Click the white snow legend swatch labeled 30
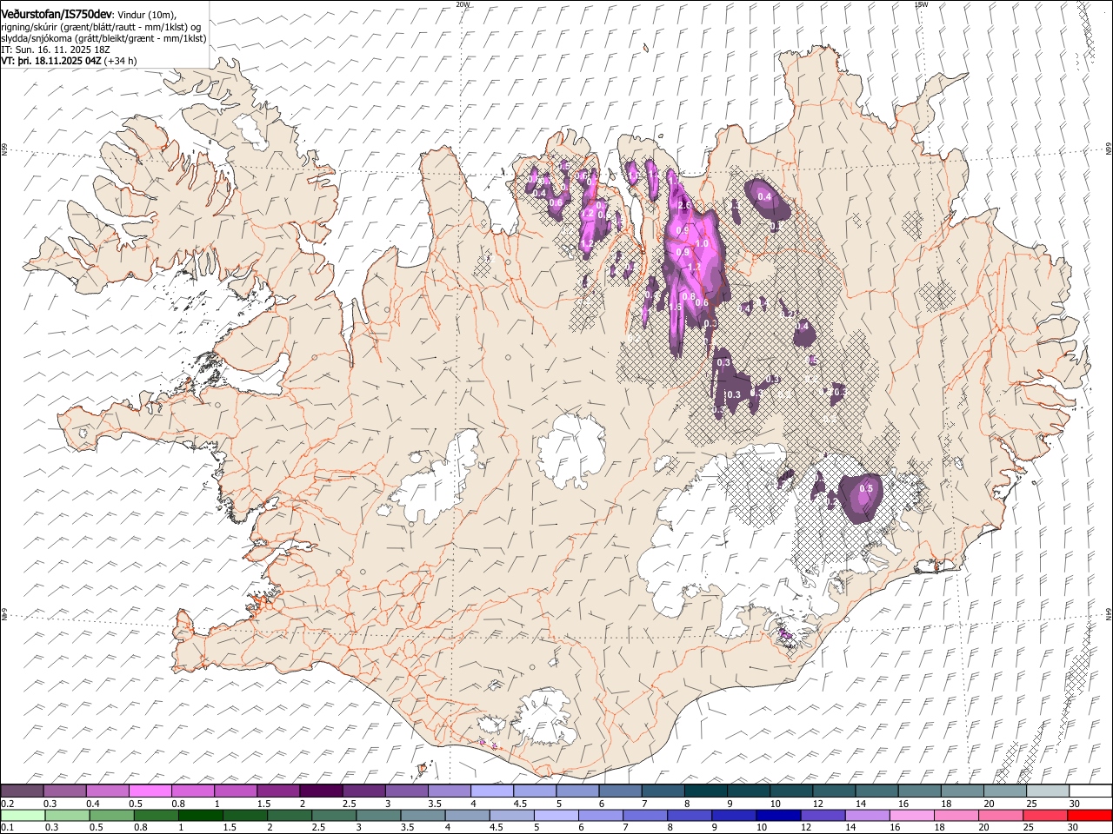1113x834 pixels. [x=1089, y=791]
